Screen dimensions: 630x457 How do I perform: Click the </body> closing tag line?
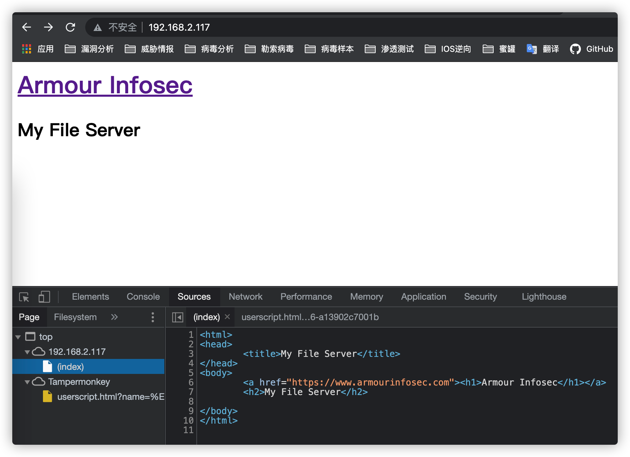219,411
